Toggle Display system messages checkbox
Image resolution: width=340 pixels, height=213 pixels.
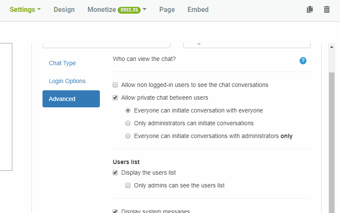tap(115, 211)
